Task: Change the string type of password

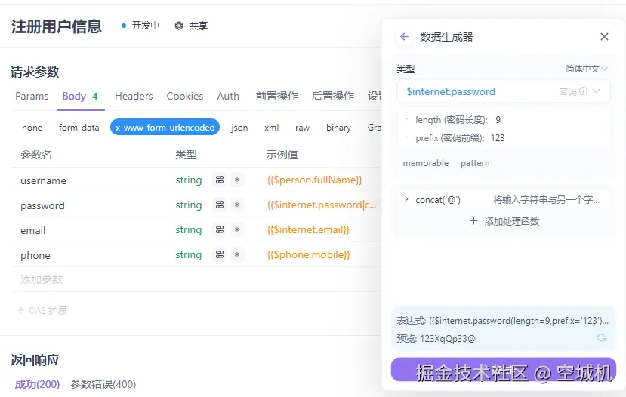Action: pyautogui.click(x=189, y=205)
